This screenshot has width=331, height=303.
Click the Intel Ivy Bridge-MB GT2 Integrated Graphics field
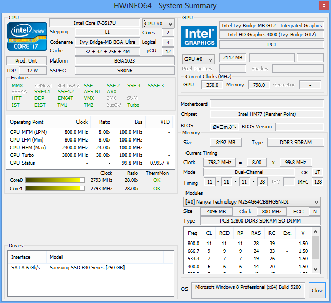[x=272, y=25]
